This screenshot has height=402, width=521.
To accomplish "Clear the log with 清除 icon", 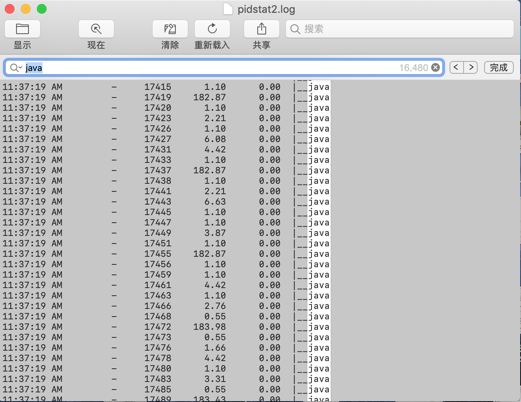I will pyautogui.click(x=170, y=29).
